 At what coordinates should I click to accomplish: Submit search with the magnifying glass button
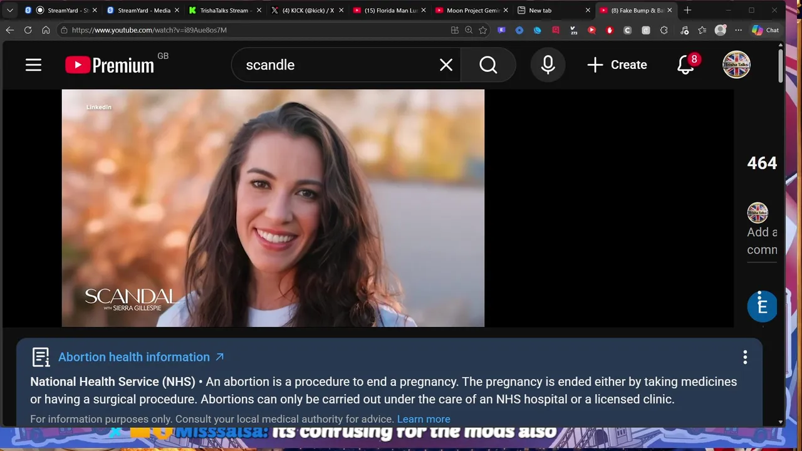point(488,65)
